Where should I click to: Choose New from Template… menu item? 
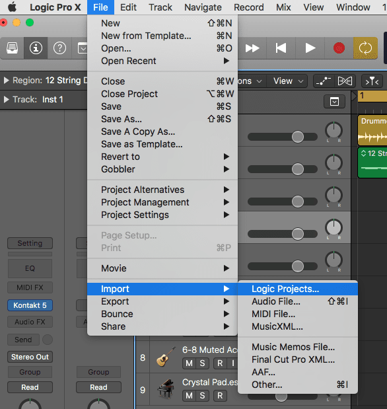coord(162,36)
